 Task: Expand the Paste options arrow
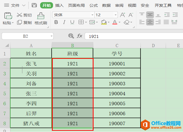12,23
